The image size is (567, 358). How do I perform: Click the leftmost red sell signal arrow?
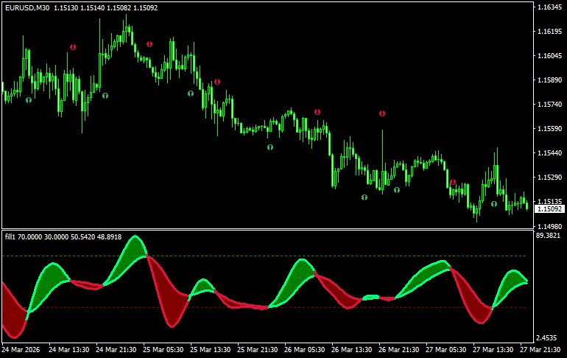pyautogui.click(x=73, y=47)
